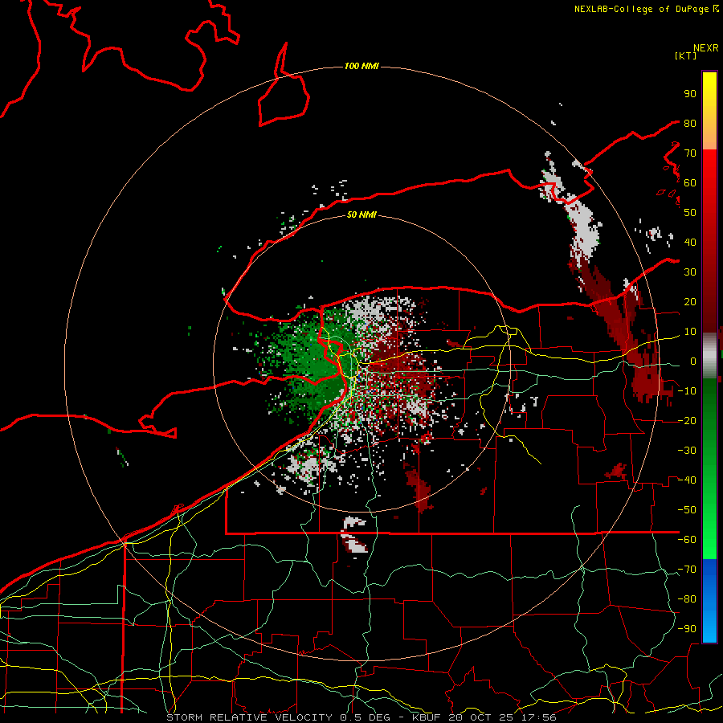
Task: Click the STORM RELATIVE VELOCITY caption text
Action: (251, 717)
